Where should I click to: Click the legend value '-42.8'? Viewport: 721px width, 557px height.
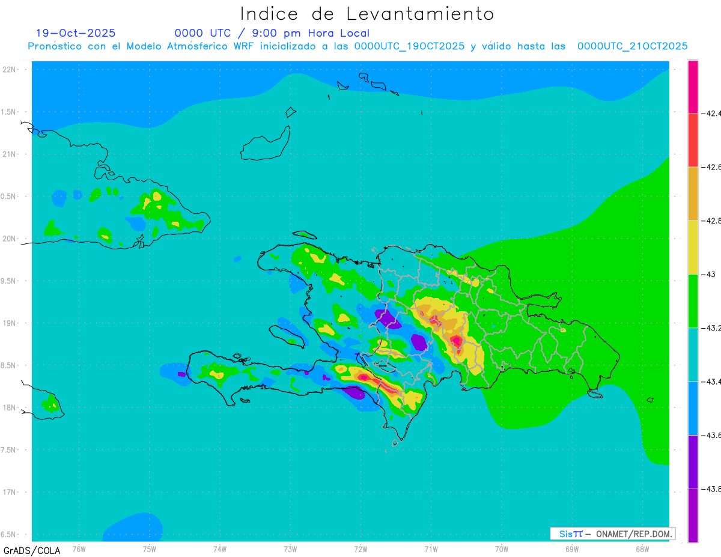click(x=711, y=221)
